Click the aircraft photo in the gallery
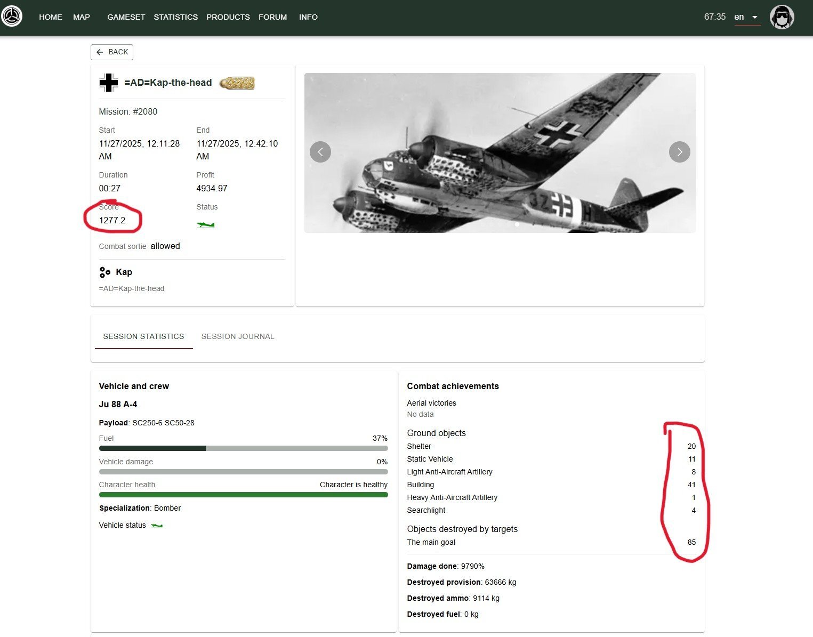This screenshot has width=813, height=637. tap(500, 152)
